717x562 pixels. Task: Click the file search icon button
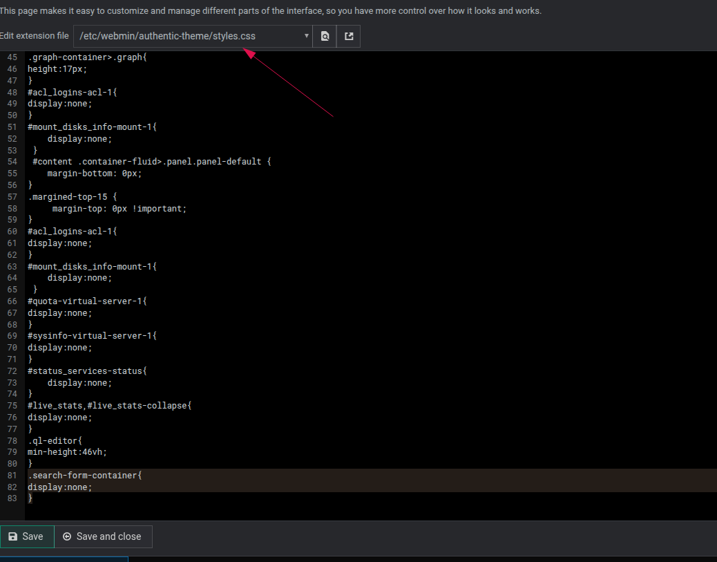coord(325,37)
